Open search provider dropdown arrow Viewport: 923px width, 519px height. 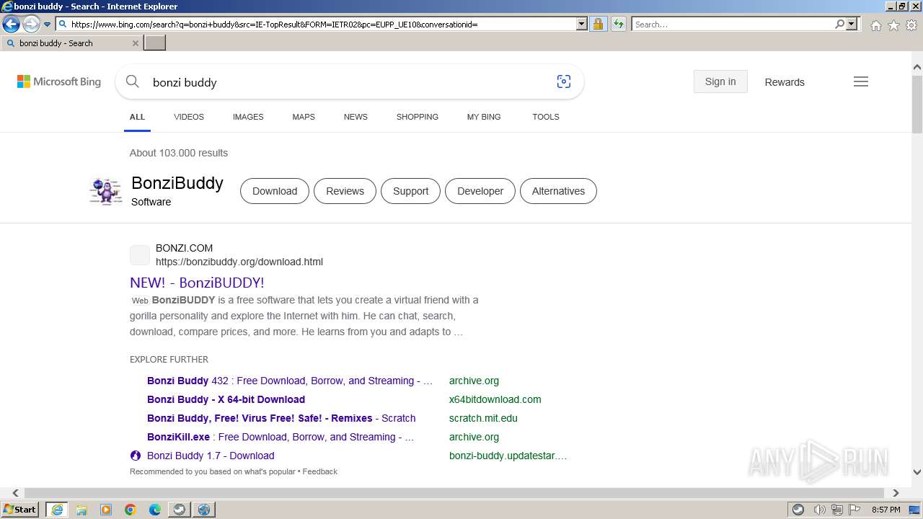pyautogui.click(x=852, y=24)
